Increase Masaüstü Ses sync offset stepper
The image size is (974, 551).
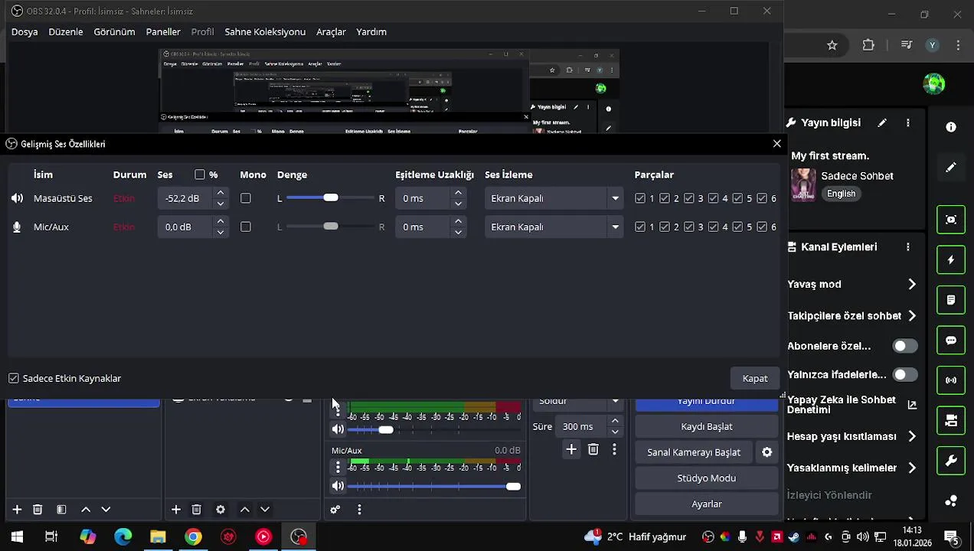458,193
